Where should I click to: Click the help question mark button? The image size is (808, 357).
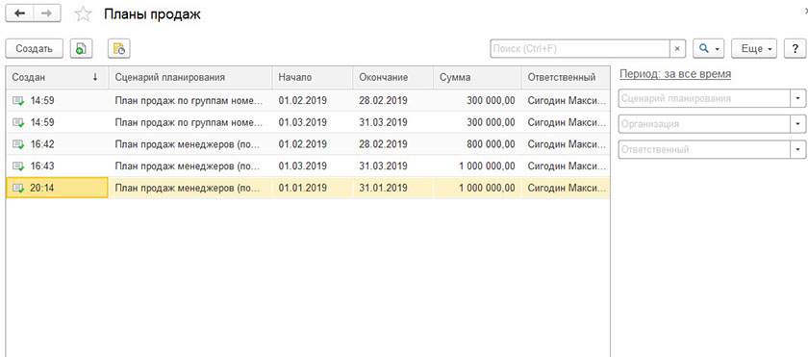click(795, 48)
